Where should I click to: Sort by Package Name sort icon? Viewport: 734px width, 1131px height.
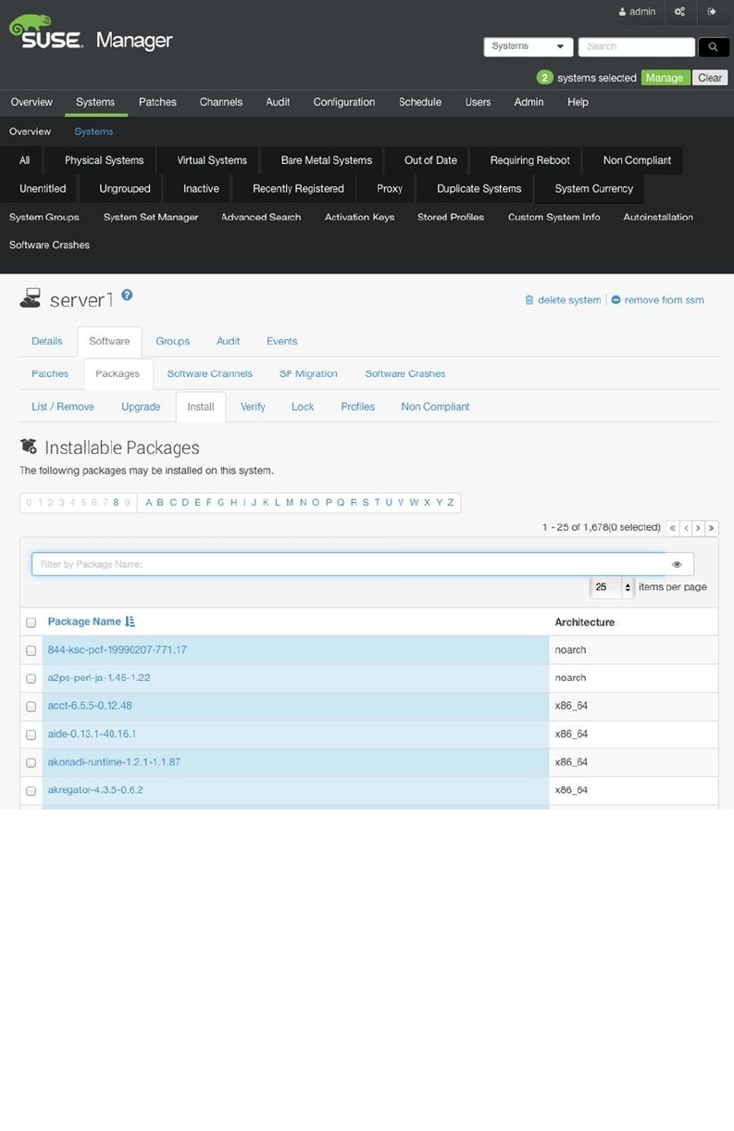(130, 622)
